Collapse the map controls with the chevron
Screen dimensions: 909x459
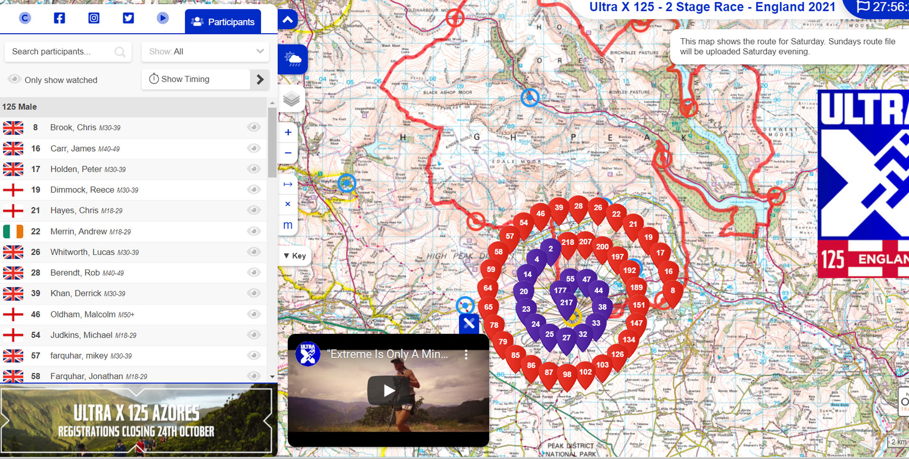(x=287, y=19)
